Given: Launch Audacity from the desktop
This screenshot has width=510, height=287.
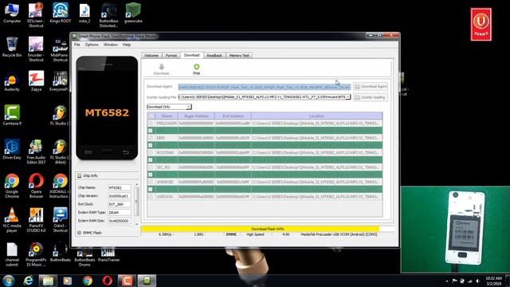Looking at the screenshot, I should (12, 81).
